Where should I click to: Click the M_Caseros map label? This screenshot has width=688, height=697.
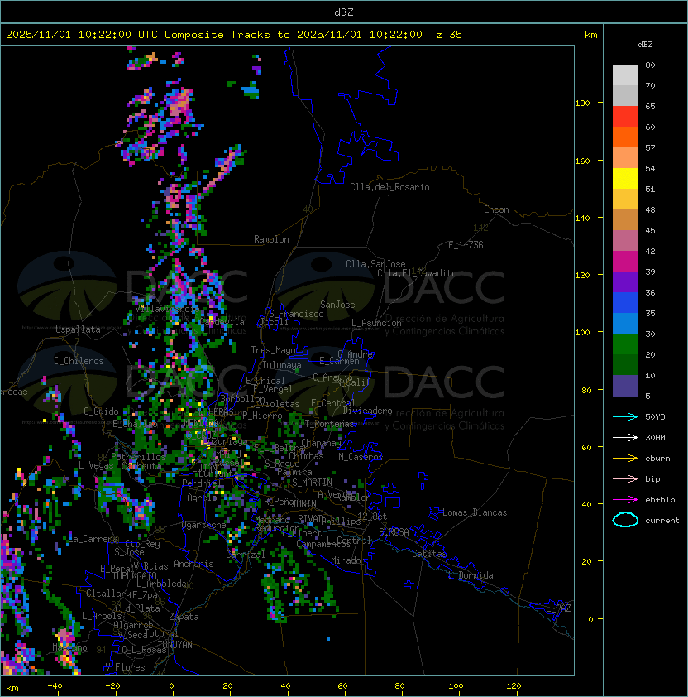(x=361, y=456)
